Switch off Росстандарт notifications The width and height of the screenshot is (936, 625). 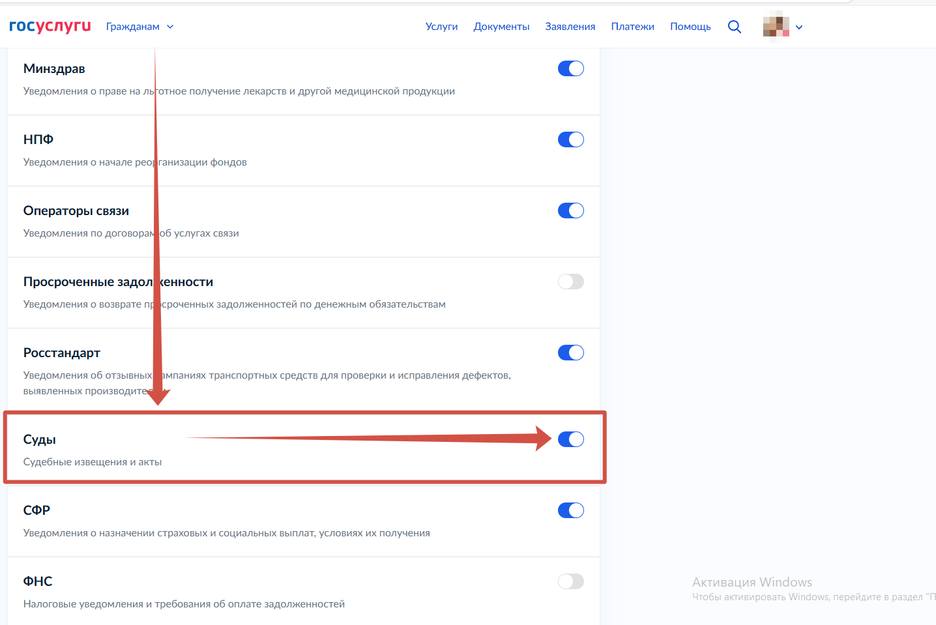(x=570, y=353)
